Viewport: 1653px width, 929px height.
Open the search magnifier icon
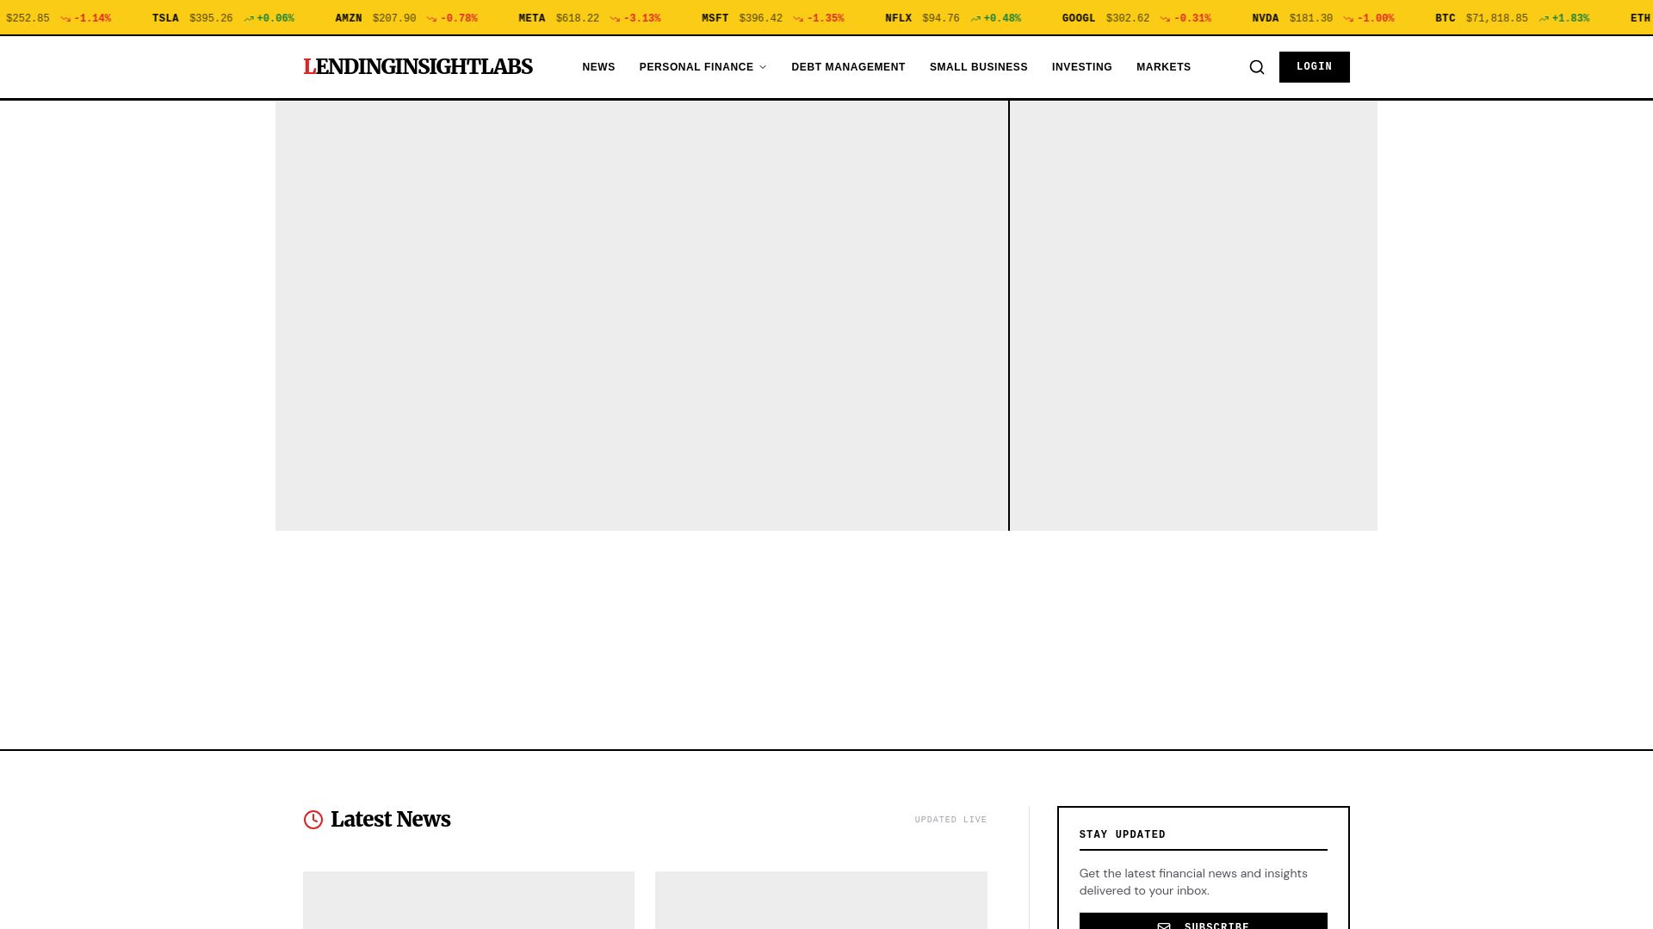coord(1257,67)
